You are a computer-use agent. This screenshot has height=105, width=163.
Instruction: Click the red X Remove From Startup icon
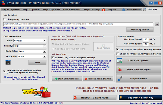(x=86, y=79)
